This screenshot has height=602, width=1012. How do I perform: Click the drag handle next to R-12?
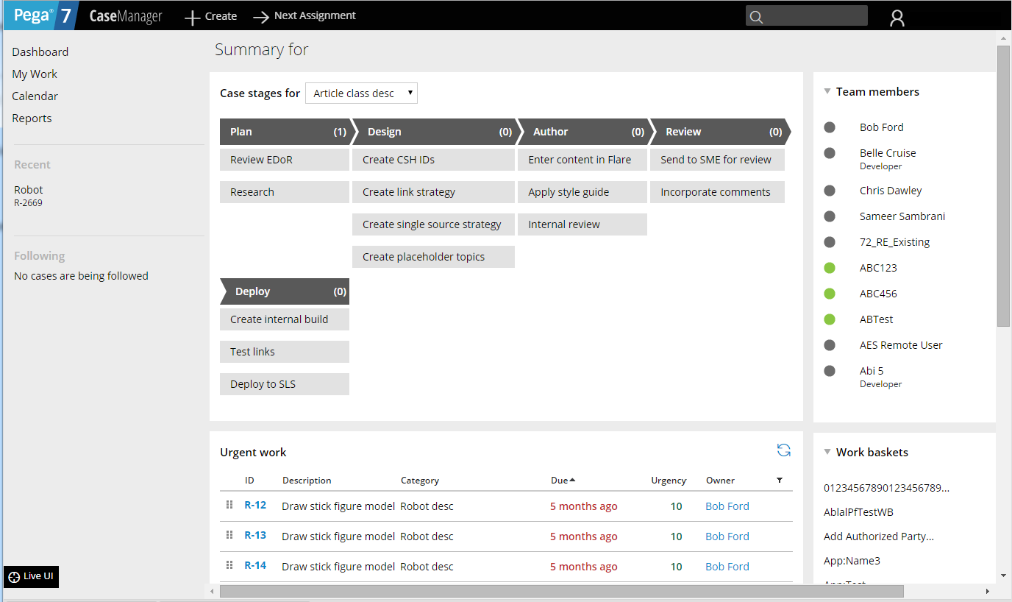pyautogui.click(x=229, y=506)
